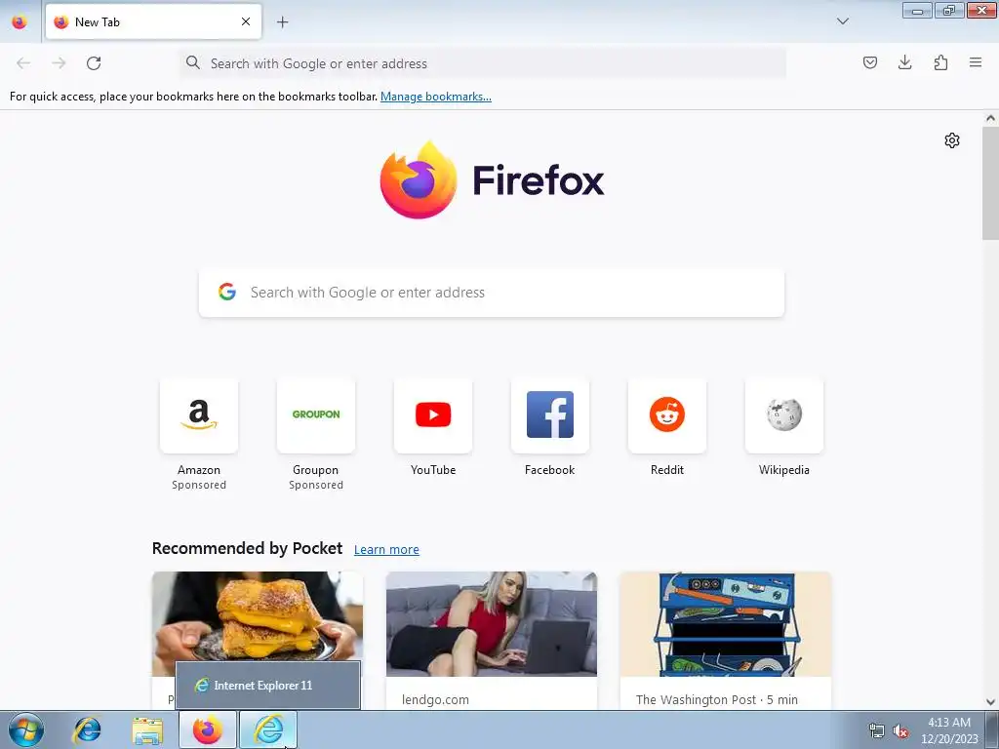Click the address bar search field
Image resolution: width=999 pixels, height=749 pixels.
click(483, 63)
